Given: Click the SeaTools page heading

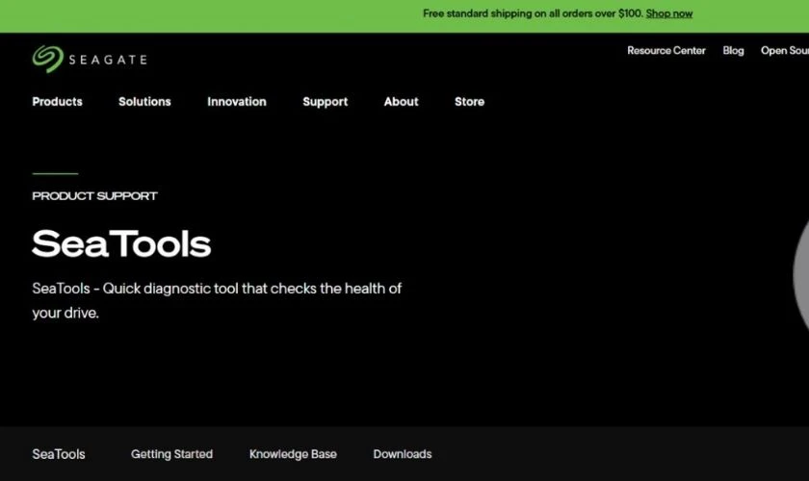Looking at the screenshot, I should [x=121, y=243].
